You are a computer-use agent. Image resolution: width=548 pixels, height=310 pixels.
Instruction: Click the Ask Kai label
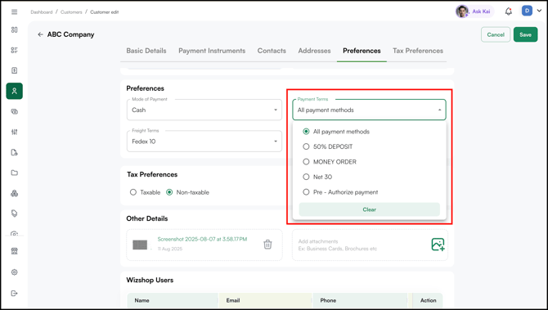tap(481, 11)
